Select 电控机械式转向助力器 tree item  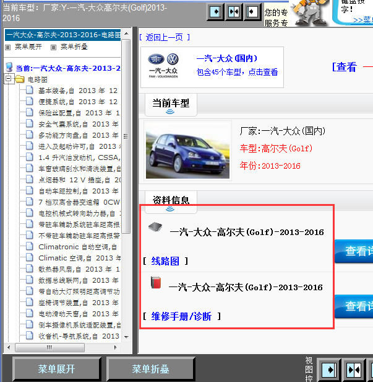point(79,213)
